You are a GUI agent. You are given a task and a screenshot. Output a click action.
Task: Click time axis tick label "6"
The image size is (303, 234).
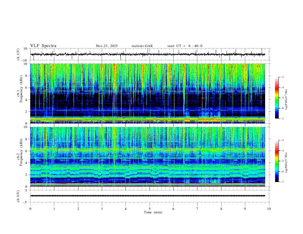tap(173, 209)
